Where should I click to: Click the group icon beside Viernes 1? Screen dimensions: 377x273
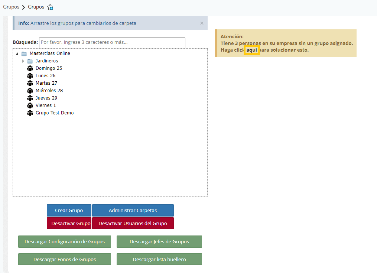pyautogui.click(x=30, y=105)
